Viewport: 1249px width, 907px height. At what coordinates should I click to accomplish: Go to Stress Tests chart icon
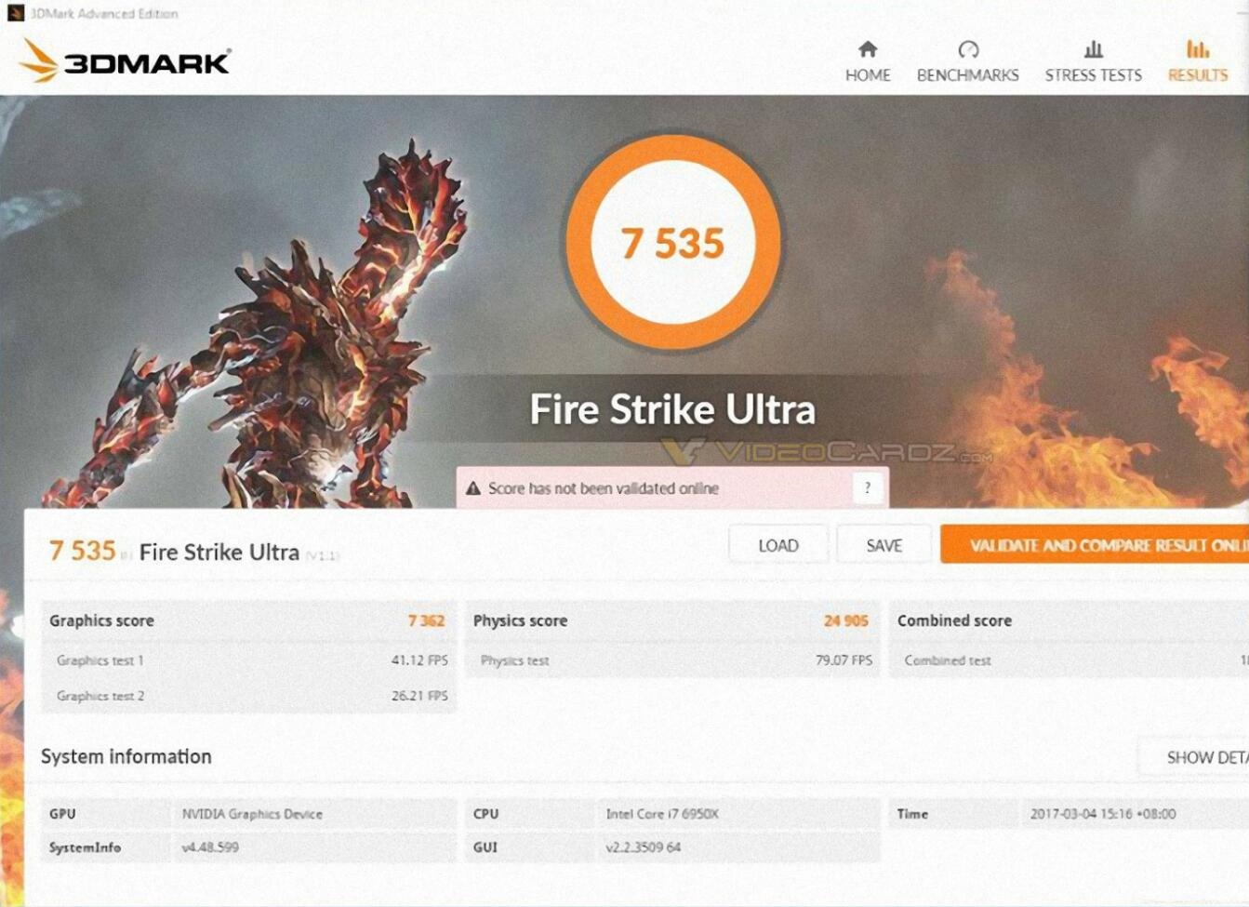tap(1094, 49)
